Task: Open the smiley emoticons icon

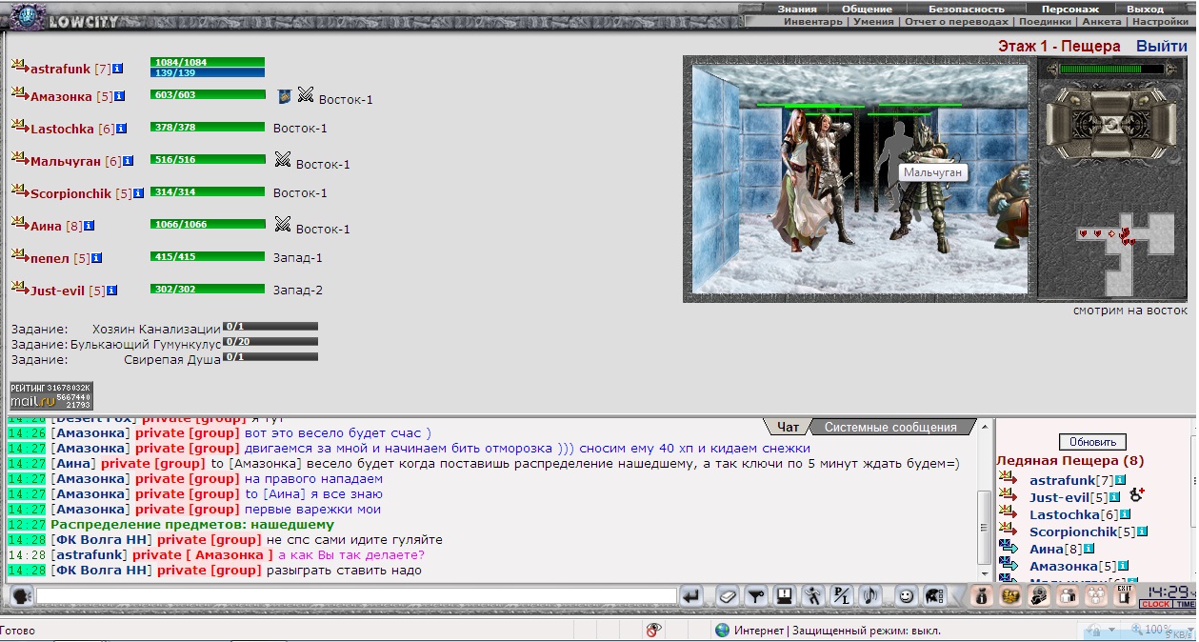Action: click(907, 596)
